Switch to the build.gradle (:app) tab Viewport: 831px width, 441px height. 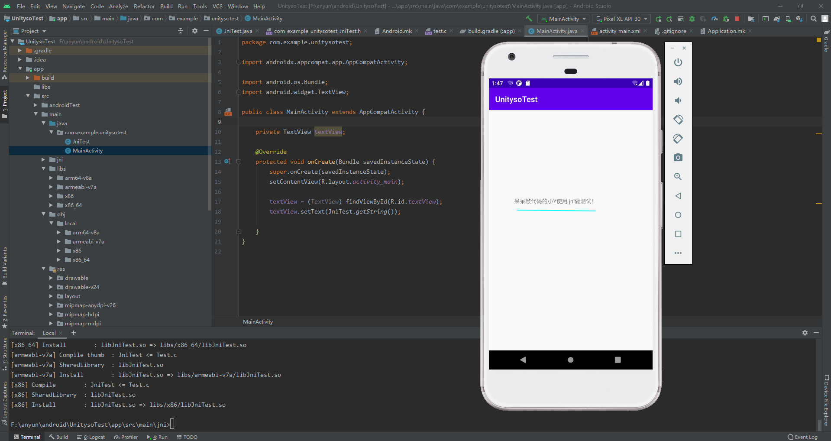(491, 31)
